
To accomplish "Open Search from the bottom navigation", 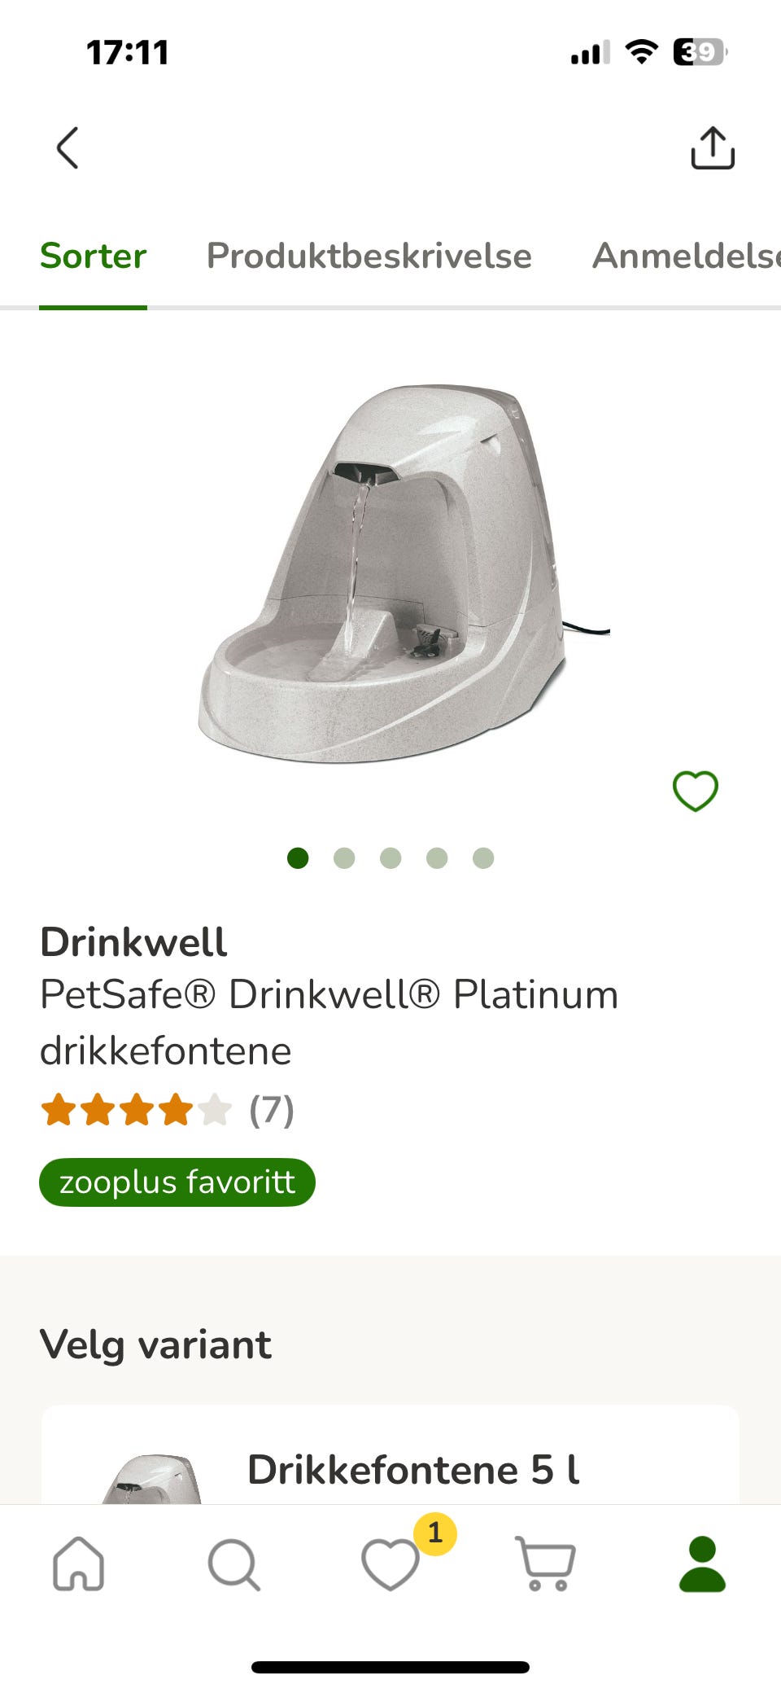I will [x=234, y=1564].
